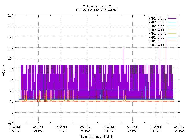
Task: Select the filename 'E_RT20060714000723.sfduZ' subtitle
Action: point(97,10)
